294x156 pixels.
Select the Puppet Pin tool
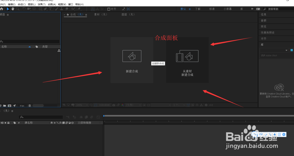79,9
